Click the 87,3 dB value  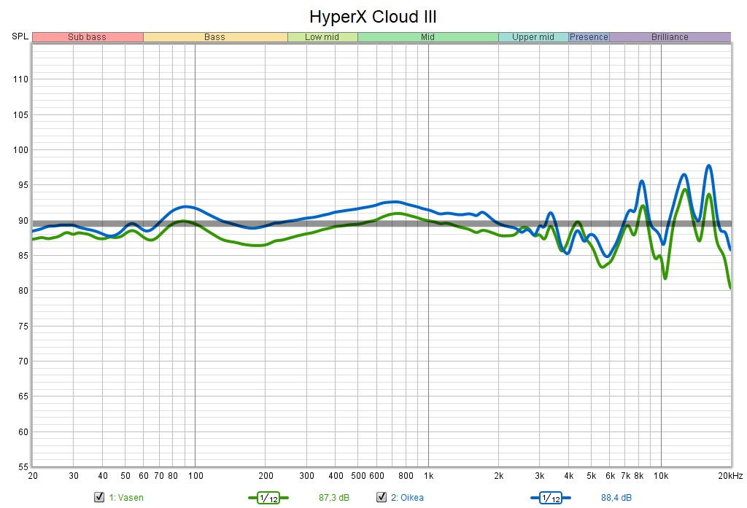point(334,498)
